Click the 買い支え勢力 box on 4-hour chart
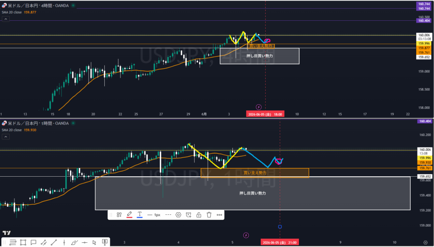Screen dimensions: 434x247 (261, 46)
